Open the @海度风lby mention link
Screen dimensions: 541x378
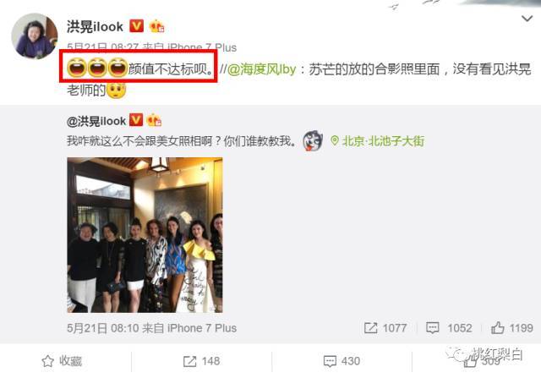(x=261, y=69)
